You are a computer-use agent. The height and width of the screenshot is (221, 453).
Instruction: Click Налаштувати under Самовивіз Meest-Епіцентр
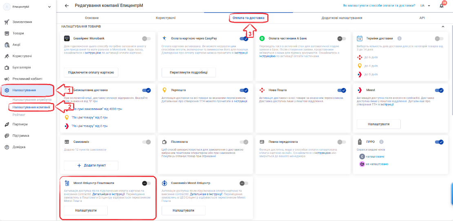click(x=184, y=211)
